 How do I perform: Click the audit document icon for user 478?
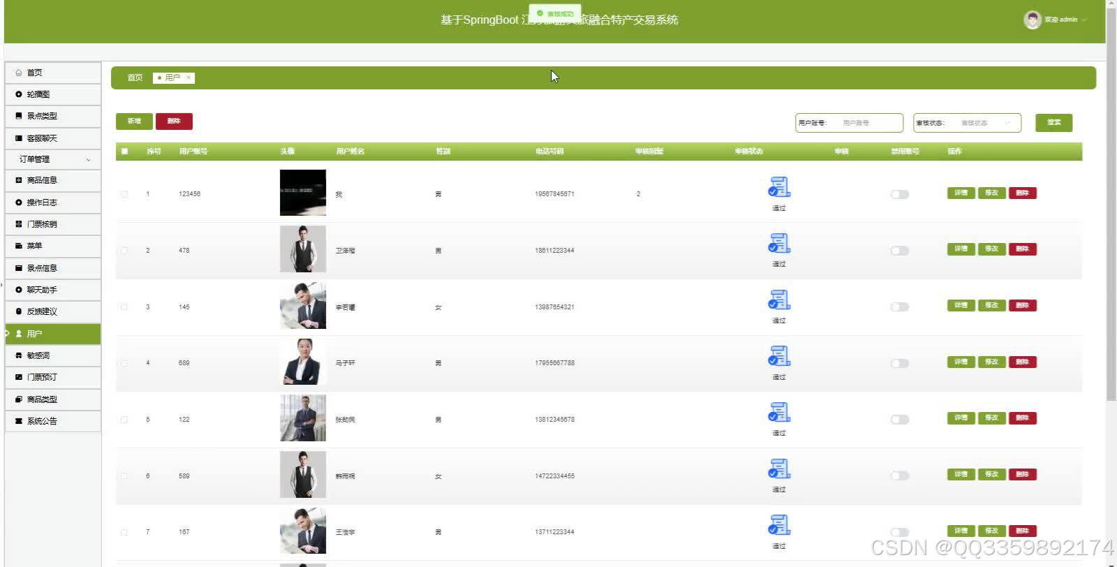(779, 244)
